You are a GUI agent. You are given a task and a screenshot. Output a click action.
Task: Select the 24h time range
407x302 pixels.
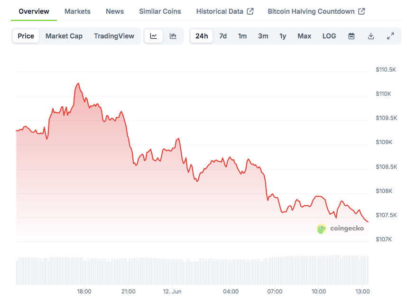pos(202,36)
